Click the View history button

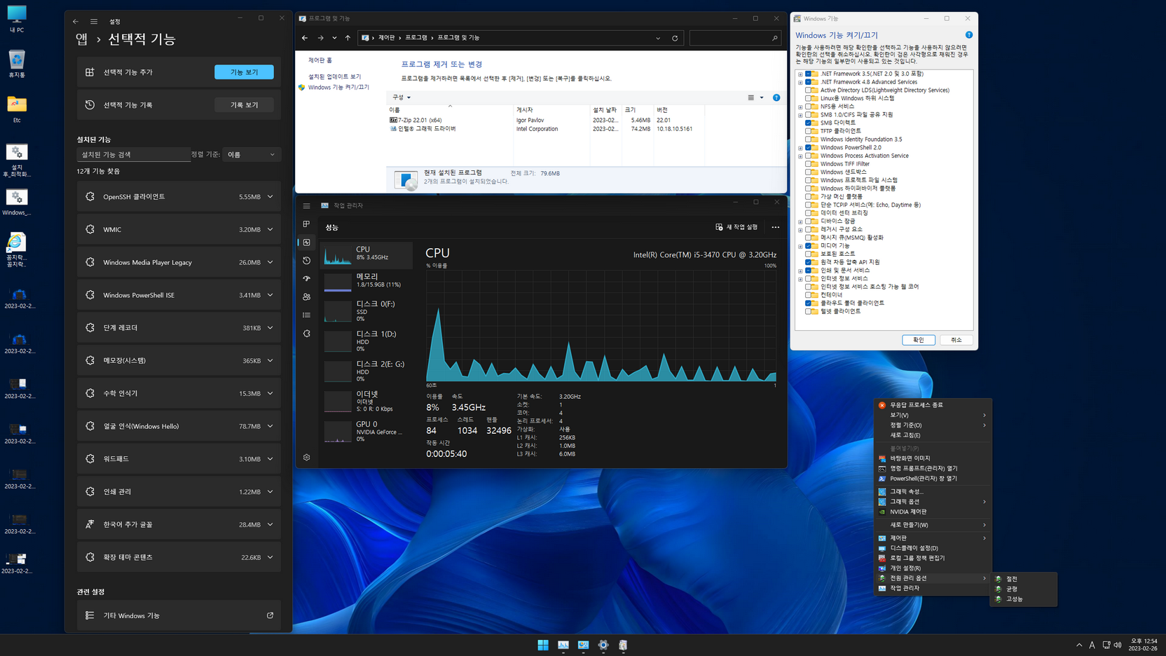pos(244,105)
